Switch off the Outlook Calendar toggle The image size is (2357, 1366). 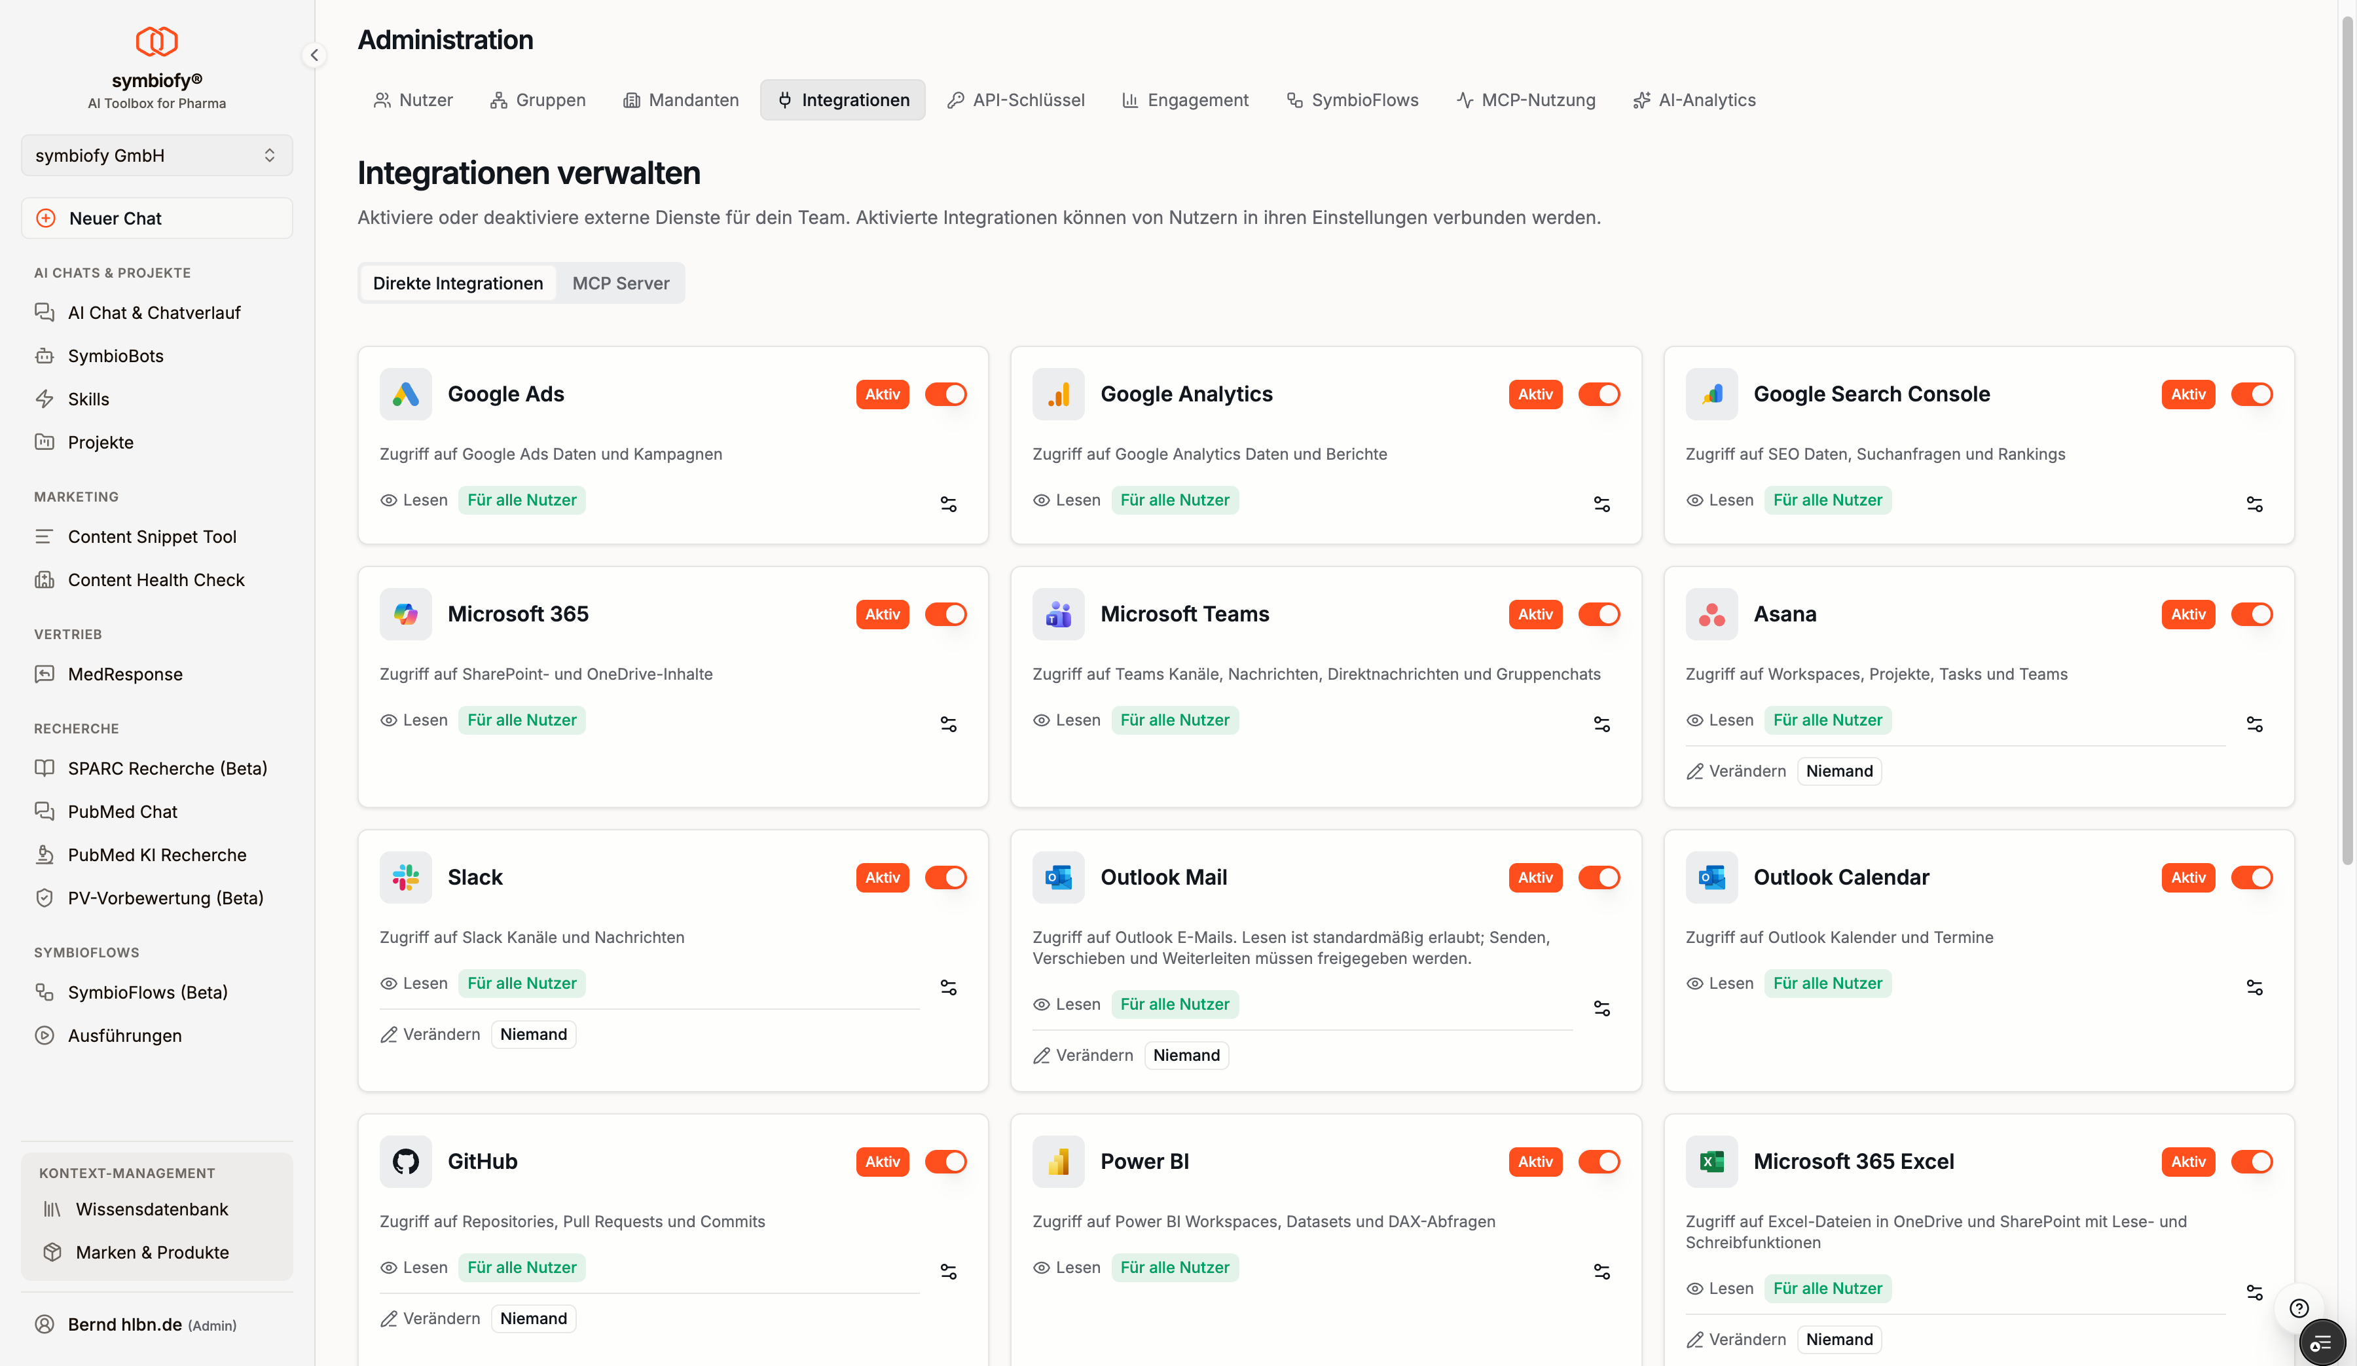[2252, 877]
